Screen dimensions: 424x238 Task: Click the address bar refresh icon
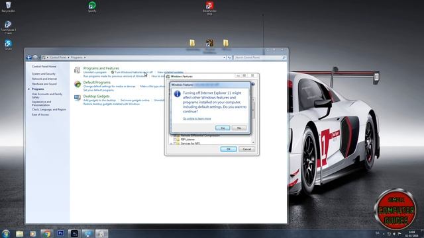229,58
